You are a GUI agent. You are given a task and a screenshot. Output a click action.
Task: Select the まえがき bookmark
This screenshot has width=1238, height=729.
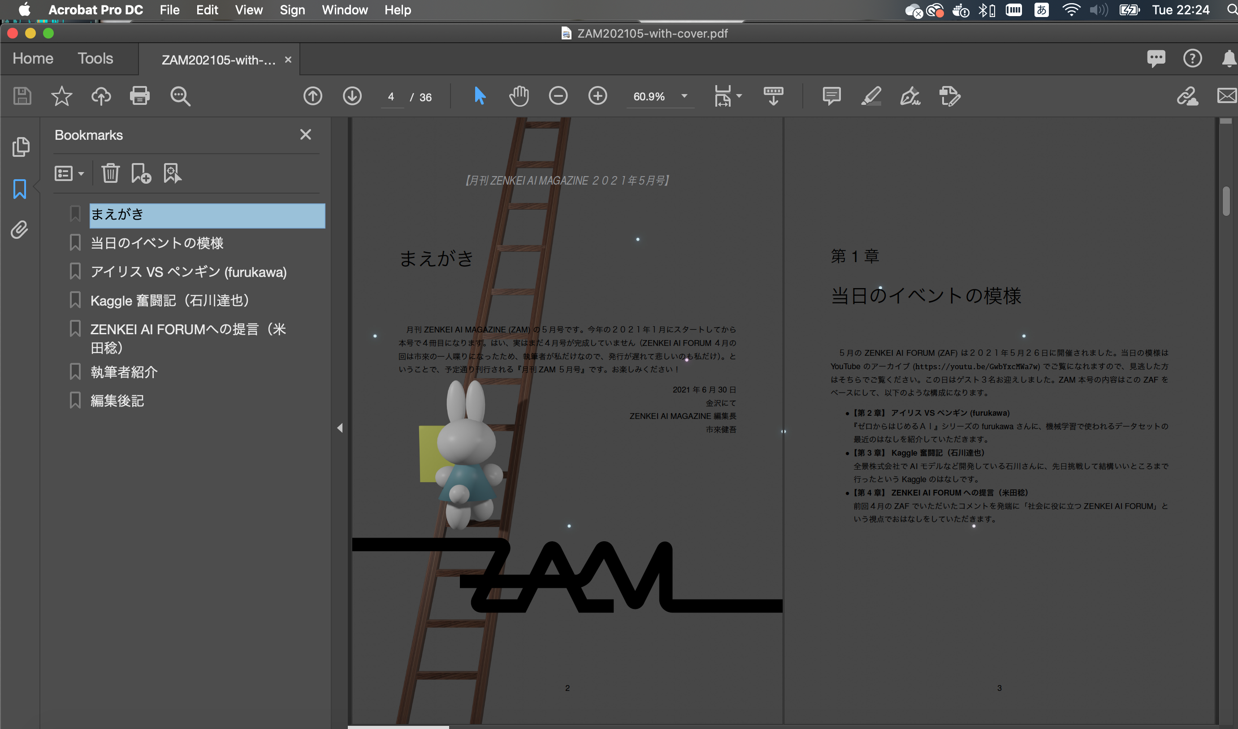point(208,215)
